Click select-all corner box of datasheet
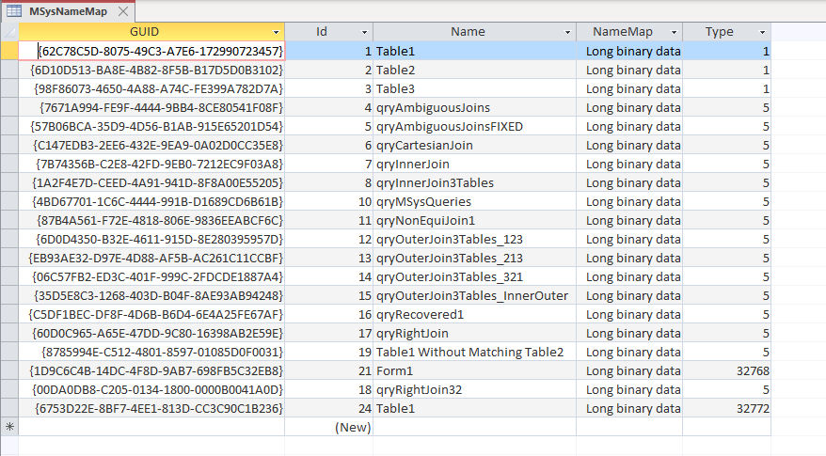 [9, 32]
